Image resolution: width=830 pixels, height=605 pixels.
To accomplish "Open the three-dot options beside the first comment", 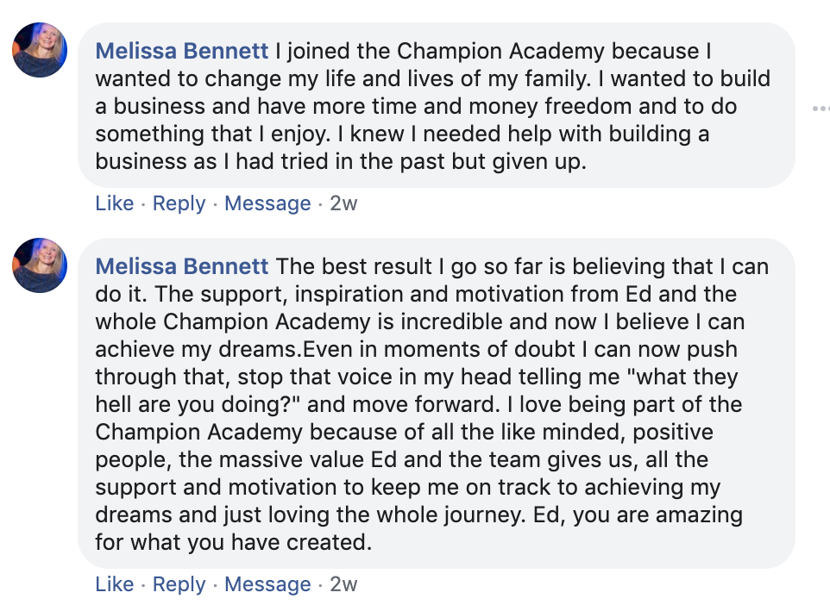I will pos(820,109).
